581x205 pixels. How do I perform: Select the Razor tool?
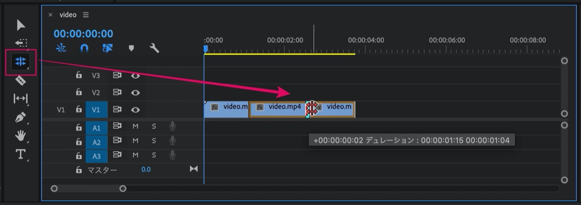(21, 80)
